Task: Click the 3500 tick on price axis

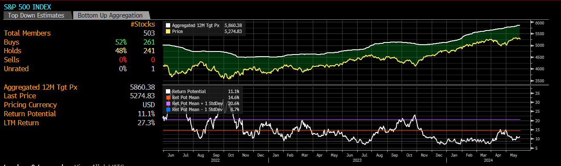Action: coord(540,81)
